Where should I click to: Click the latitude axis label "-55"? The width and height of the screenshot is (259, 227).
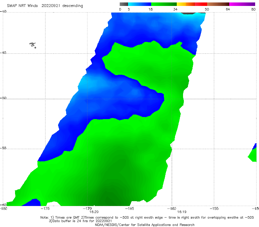click(x=3, y=148)
